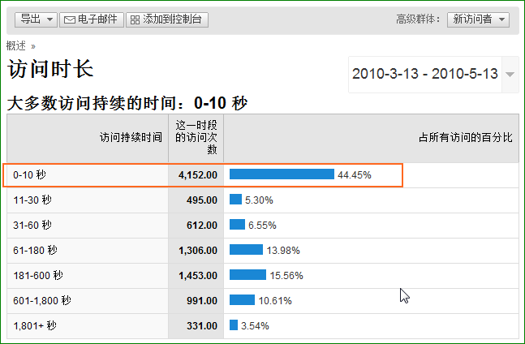525x344 pixels.
Task: Click the 这一时段的访问次数 column header
Action: coord(196,138)
